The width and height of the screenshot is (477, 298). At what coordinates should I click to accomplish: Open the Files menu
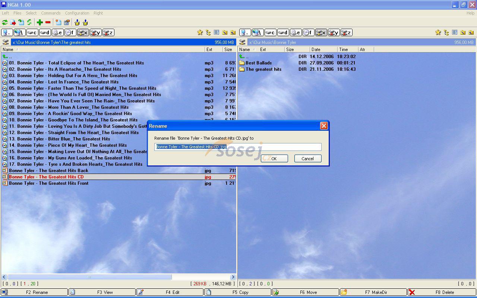coord(18,13)
